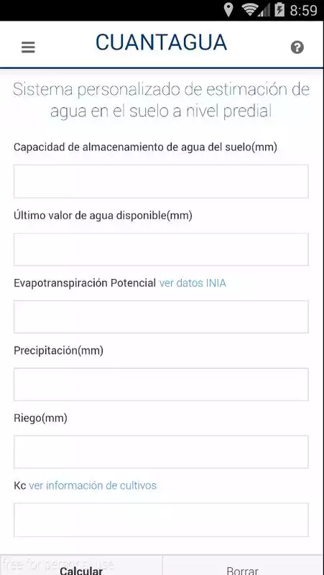Tap the Kc label
The height and width of the screenshot is (575, 324).
[20, 486]
